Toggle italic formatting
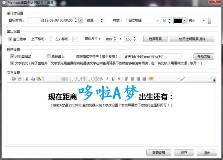 point(107,79)
